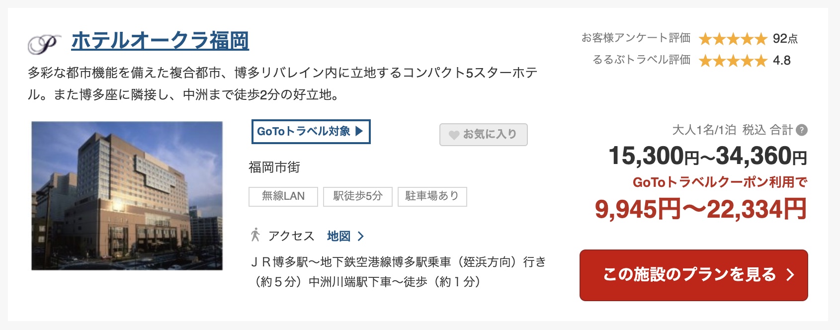Click the 駅徒歩5分 tag
Screen dimensions: 840x330
(357, 197)
